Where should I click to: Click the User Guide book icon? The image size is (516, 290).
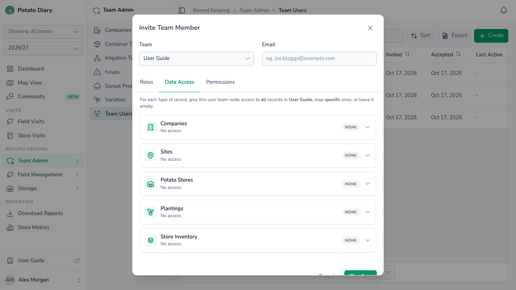(x=10, y=261)
